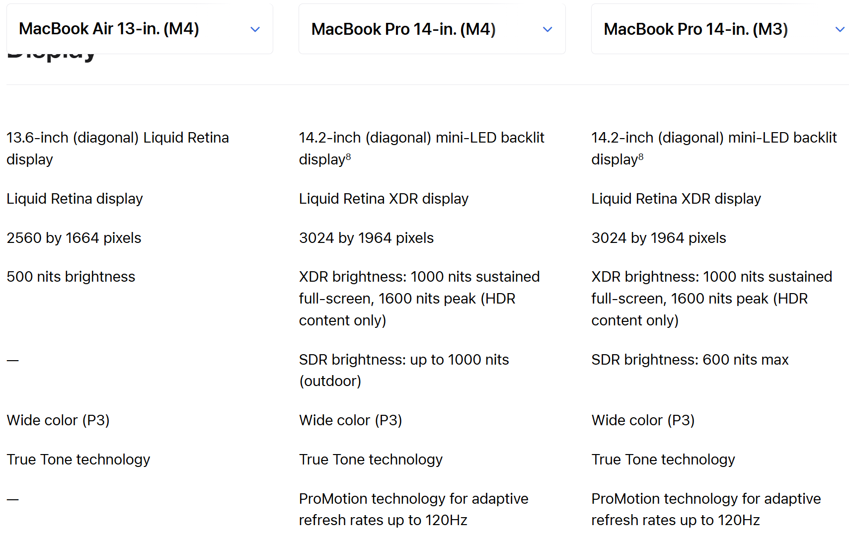
Task: Click the chevron arrow beside MacBook Air 13-in. (M4)
Action: click(255, 29)
